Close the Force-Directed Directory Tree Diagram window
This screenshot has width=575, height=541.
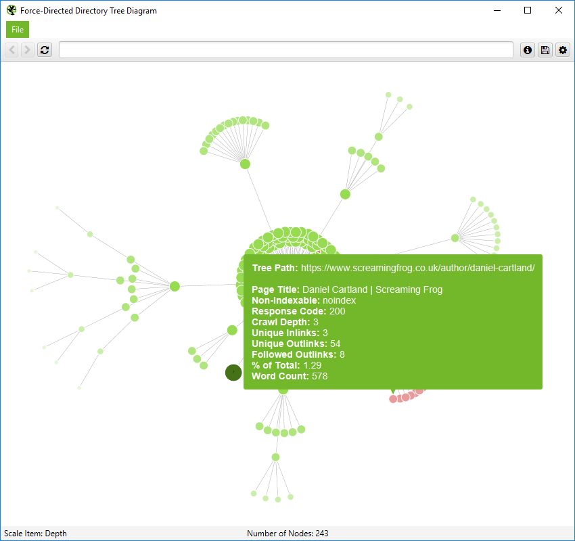click(559, 10)
